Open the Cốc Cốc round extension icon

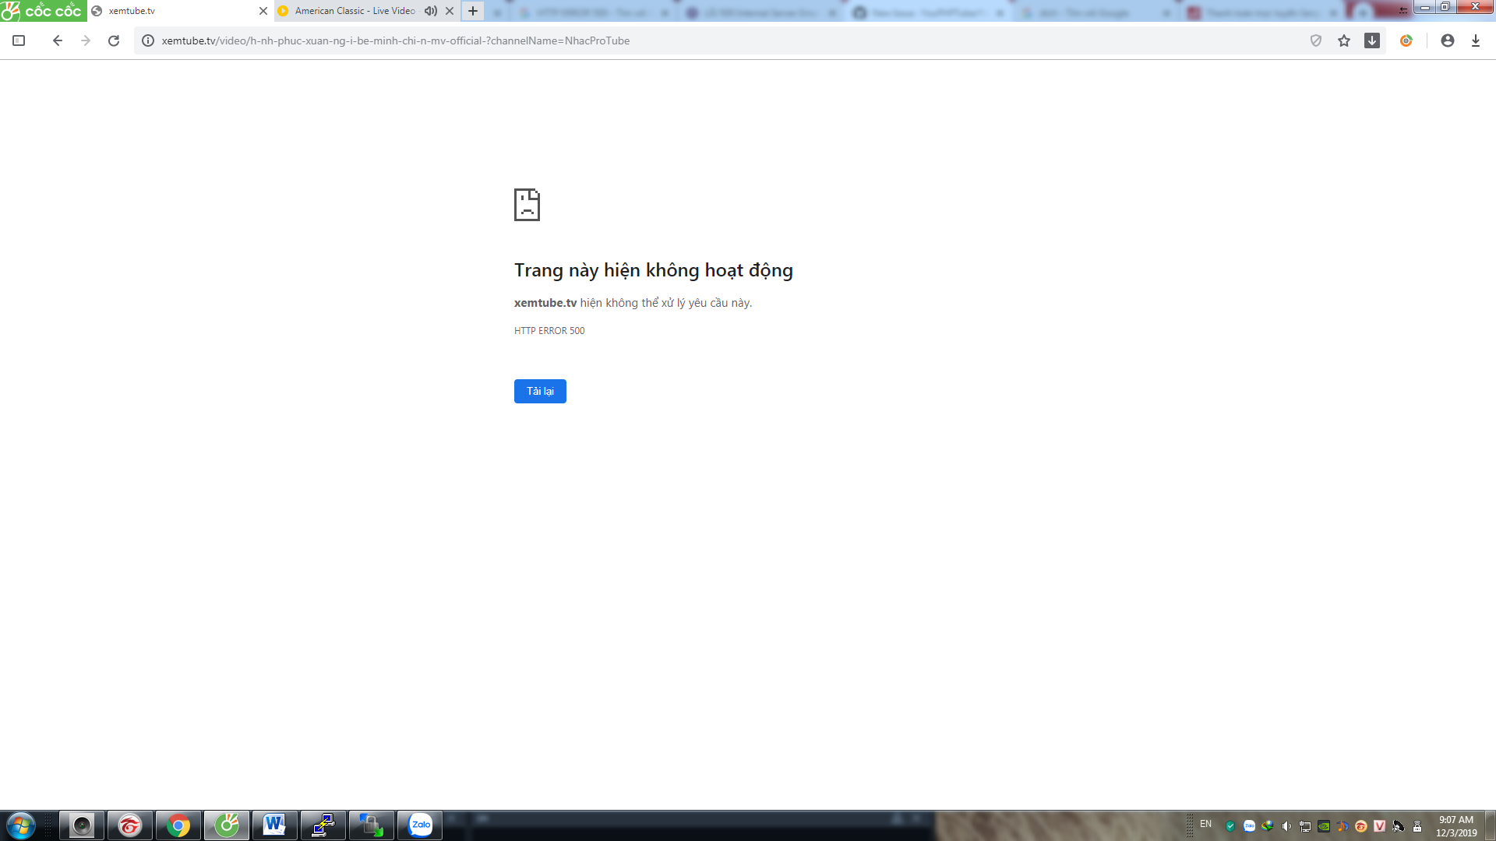coord(1406,40)
